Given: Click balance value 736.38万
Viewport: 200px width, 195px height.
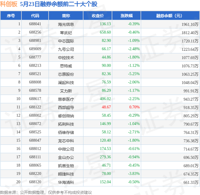Looking at the screenshot, I should point(191,141).
